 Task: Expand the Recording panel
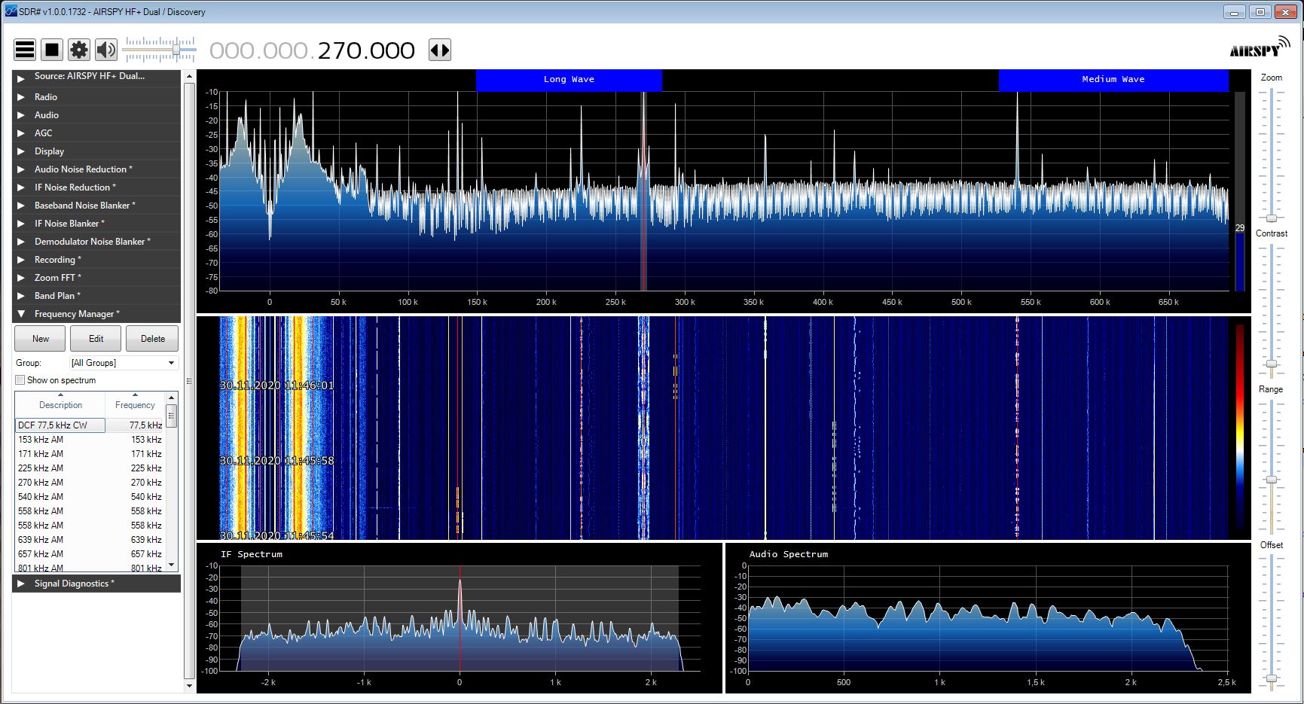coord(96,260)
